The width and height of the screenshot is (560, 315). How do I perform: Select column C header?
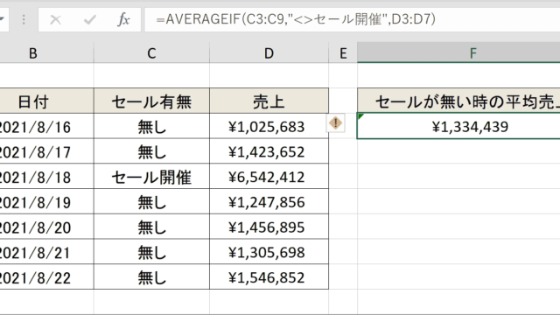coord(151,53)
